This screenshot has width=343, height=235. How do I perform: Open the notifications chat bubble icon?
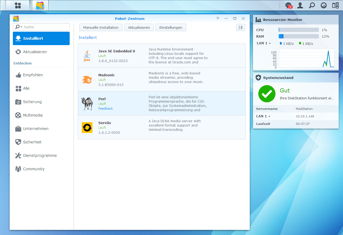tap(288, 5)
